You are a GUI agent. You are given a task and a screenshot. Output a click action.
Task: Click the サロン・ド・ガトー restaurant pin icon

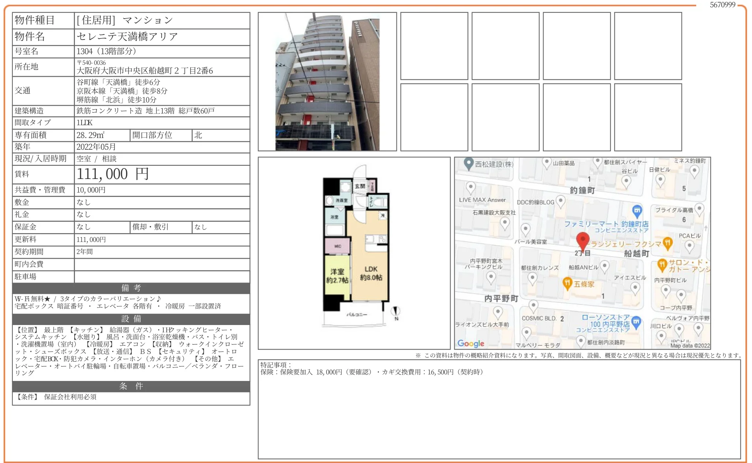coord(662,264)
